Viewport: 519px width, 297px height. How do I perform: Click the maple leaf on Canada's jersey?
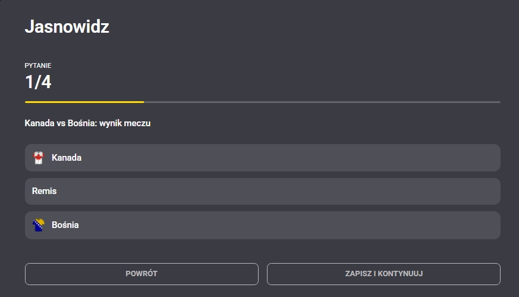[39, 155]
